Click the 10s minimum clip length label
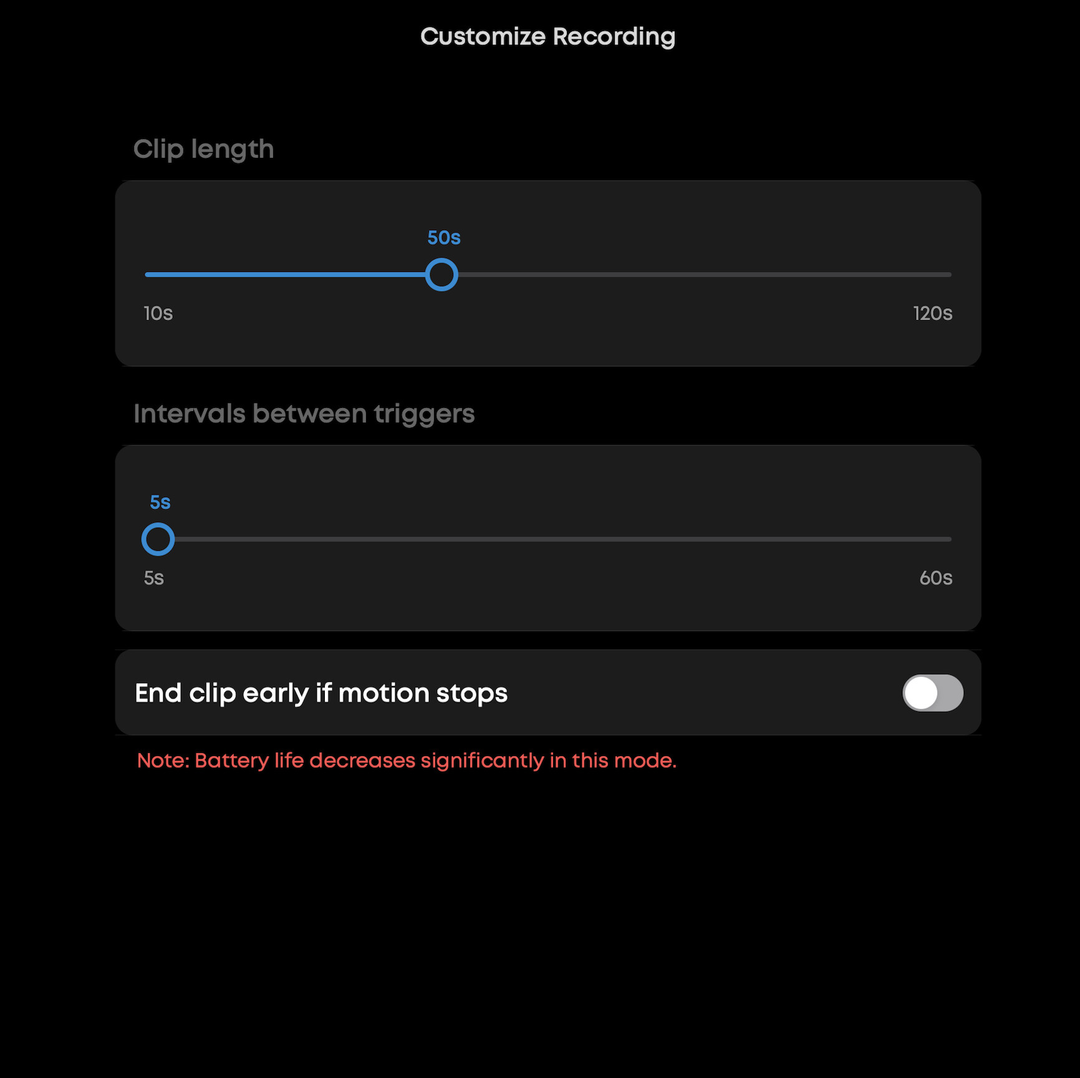 coord(158,313)
